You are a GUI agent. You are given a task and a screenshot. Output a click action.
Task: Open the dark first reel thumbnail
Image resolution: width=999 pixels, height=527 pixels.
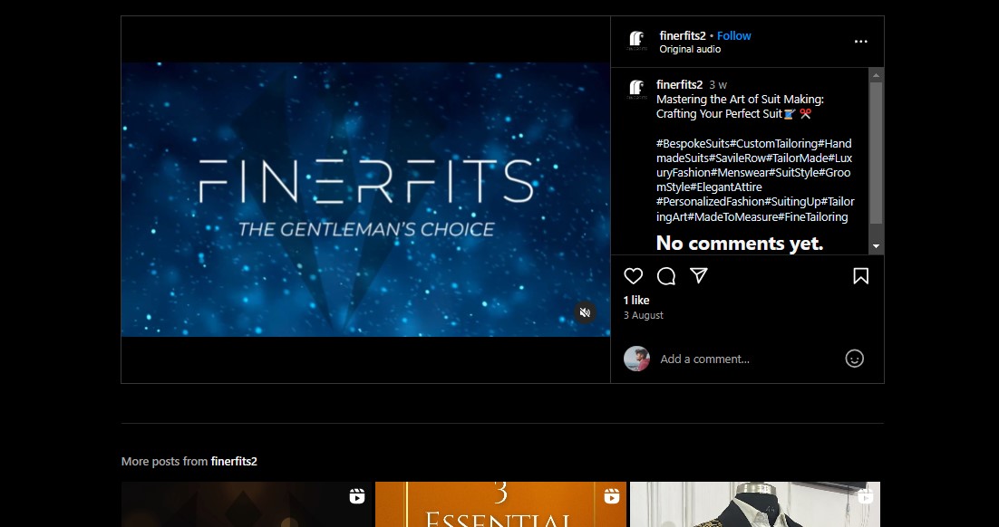(x=246, y=504)
